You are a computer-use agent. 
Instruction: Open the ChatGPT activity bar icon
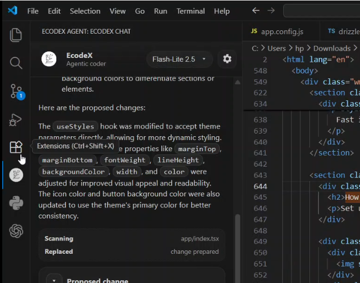pos(16,231)
